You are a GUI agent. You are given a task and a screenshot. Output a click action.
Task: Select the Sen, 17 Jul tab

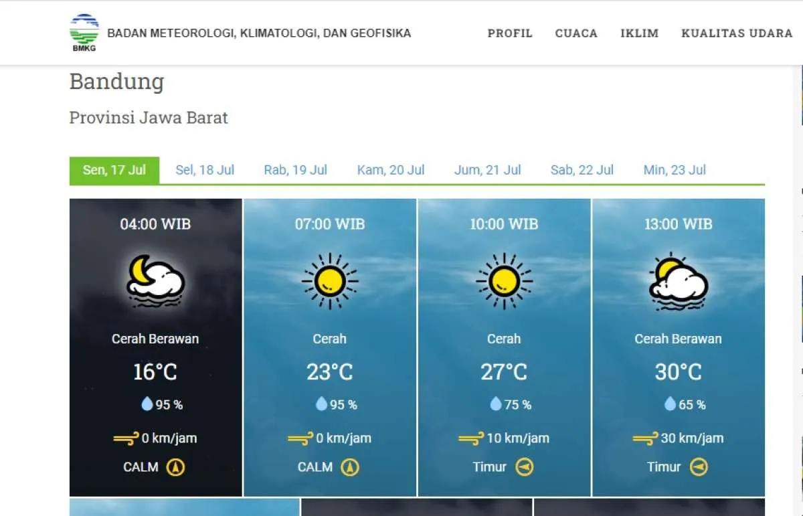click(114, 170)
